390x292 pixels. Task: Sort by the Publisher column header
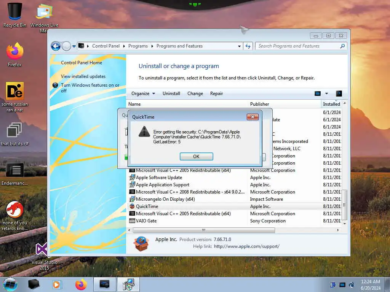point(285,104)
